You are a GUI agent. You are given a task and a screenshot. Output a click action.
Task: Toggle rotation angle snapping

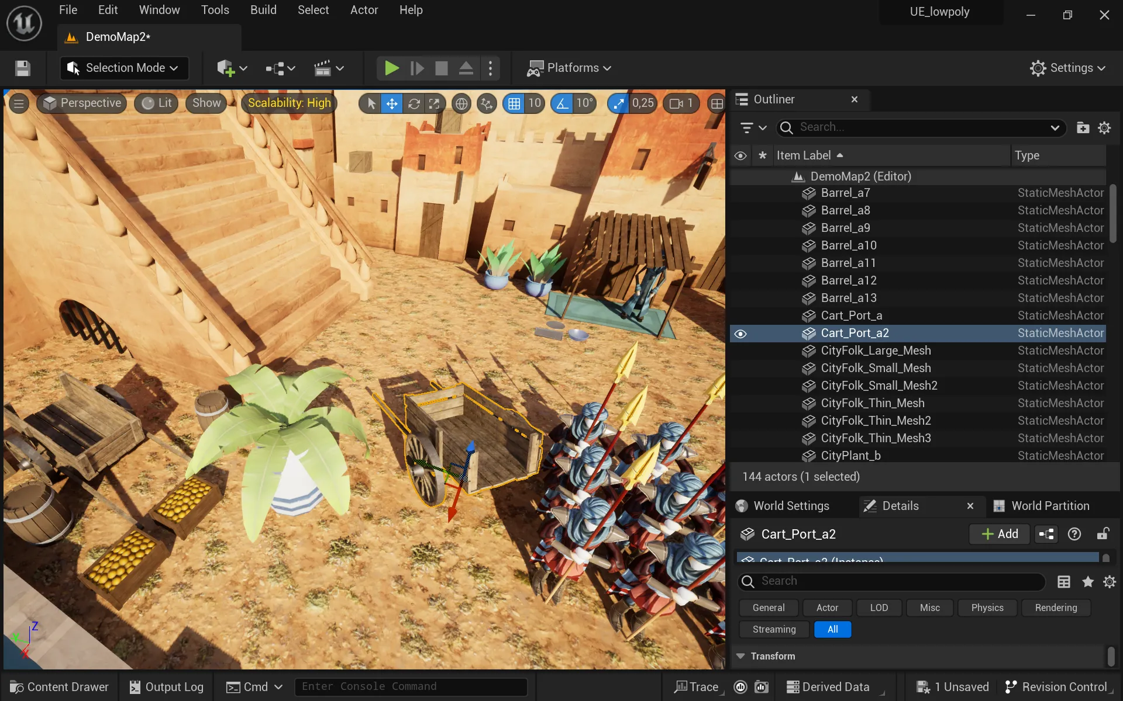click(x=562, y=104)
